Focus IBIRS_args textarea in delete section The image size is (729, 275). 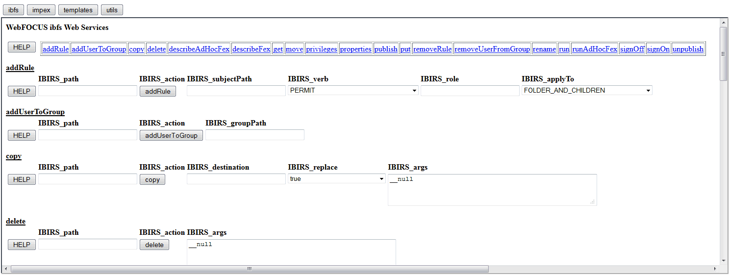(291, 252)
